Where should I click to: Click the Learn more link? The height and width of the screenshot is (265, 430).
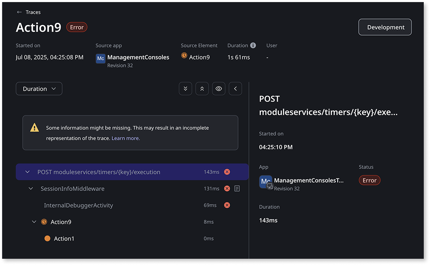click(125, 138)
